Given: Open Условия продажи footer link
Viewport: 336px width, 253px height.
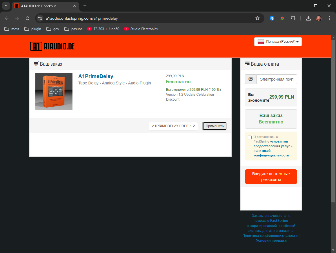Looking at the screenshot, I should [271, 240].
